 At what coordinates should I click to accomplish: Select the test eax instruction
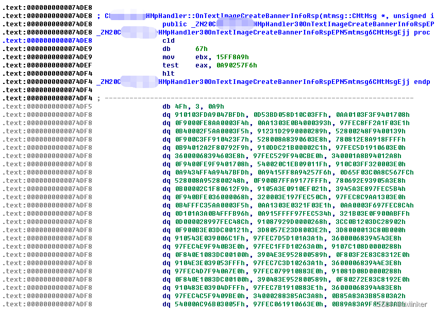[x=209, y=65]
